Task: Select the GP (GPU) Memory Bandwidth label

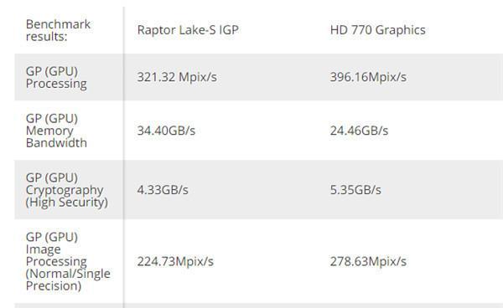Action: point(56,131)
